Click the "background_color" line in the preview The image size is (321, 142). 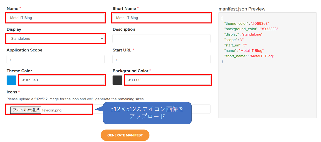(x=251, y=29)
